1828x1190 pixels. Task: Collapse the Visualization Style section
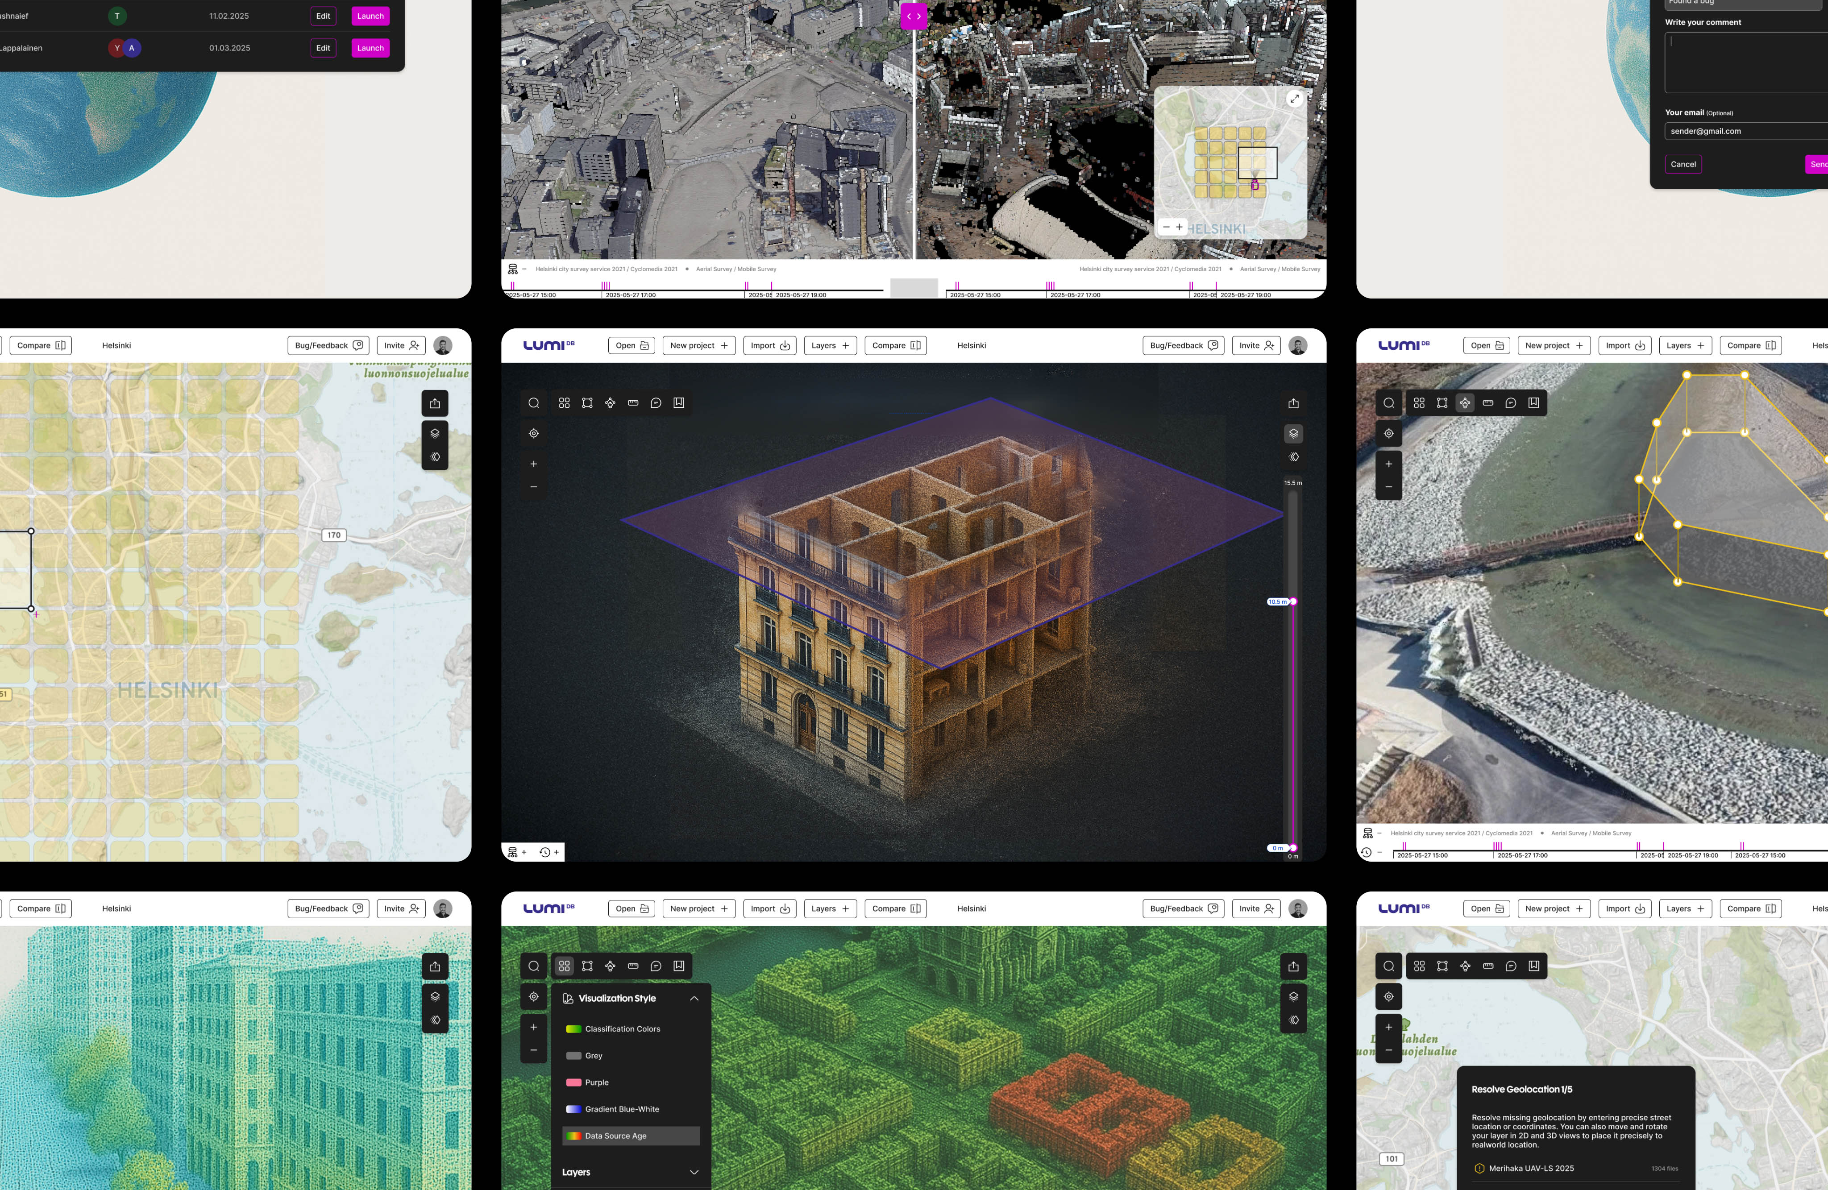pyautogui.click(x=694, y=998)
